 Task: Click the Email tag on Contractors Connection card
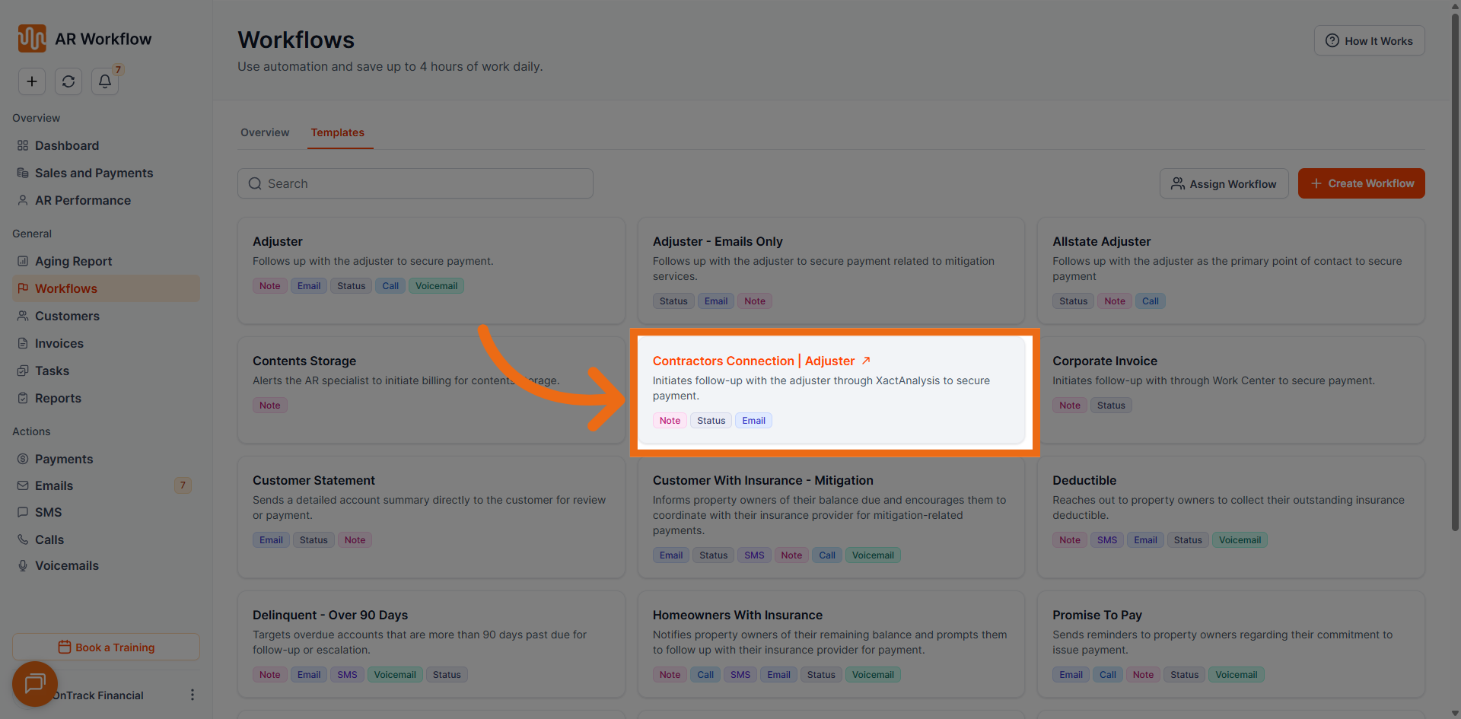tap(754, 421)
